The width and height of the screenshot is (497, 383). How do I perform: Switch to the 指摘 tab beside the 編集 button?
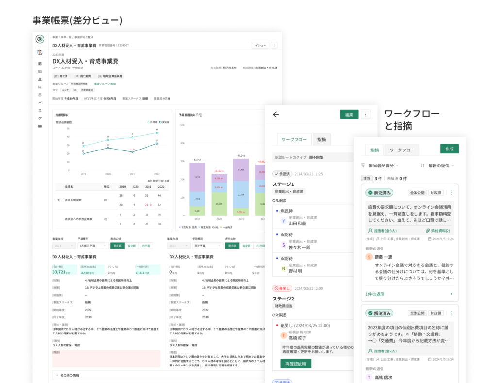click(321, 139)
